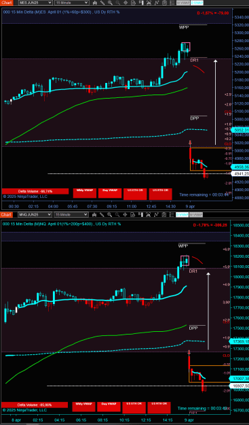Click Day VWAP red button on MNQ chart
The height and width of the screenshot is (425, 249).
(x=109, y=407)
